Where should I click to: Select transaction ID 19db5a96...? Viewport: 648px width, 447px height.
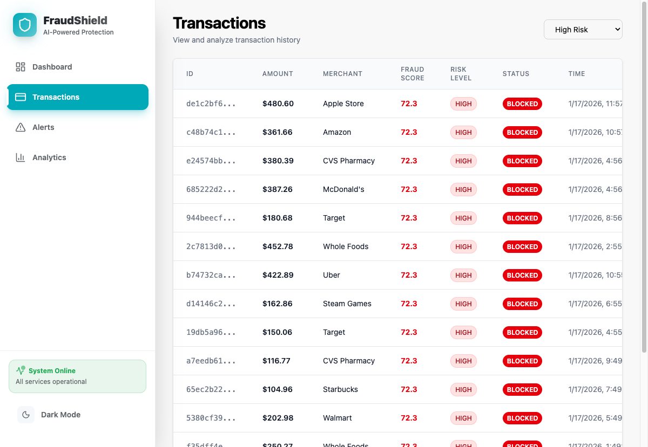[211, 332]
